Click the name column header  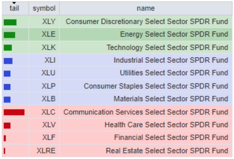tap(145, 9)
